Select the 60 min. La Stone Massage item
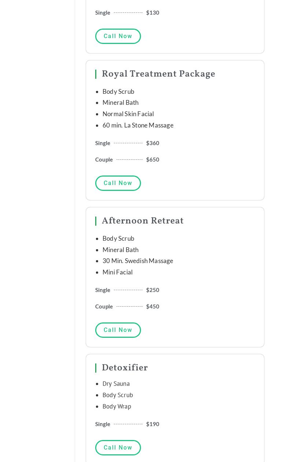The height and width of the screenshot is (462, 282). (138, 125)
